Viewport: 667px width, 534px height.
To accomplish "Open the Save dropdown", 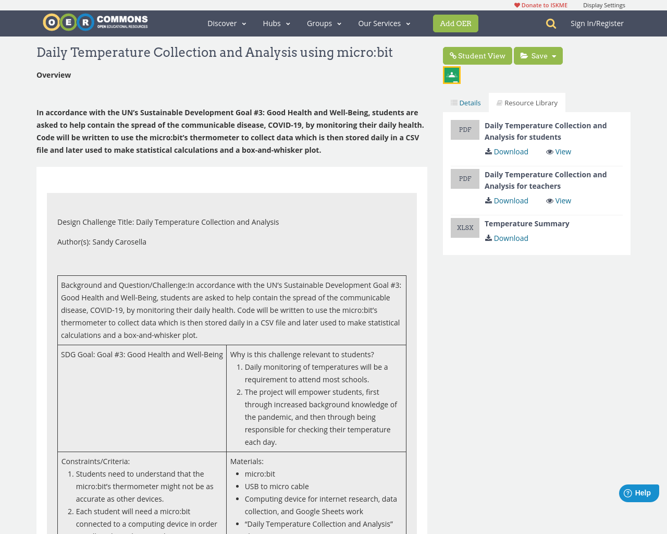I will [538, 56].
